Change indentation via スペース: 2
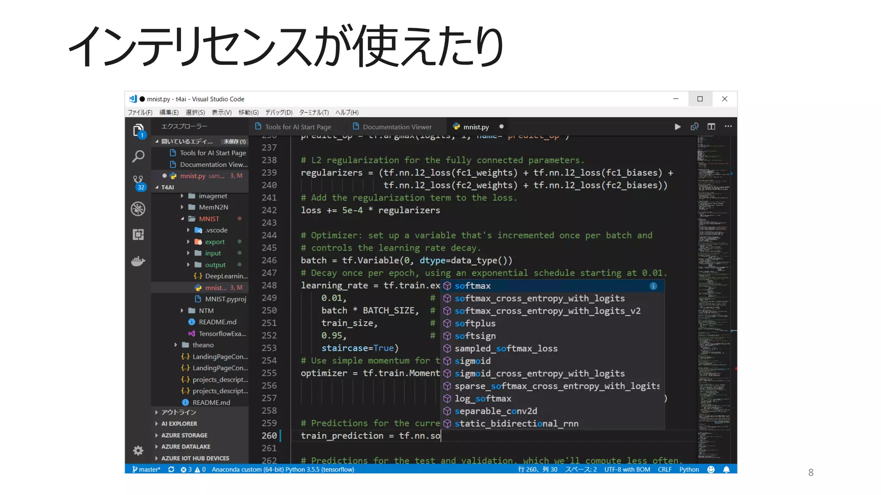 point(581,469)
